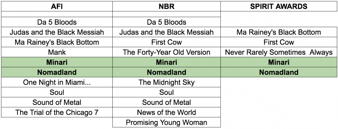Click highlighted Nomadland in Spirit Awards column

[279, 72]
